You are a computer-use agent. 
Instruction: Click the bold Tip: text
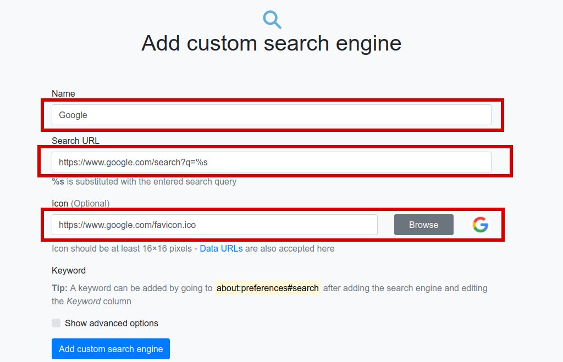coord(59,288)
